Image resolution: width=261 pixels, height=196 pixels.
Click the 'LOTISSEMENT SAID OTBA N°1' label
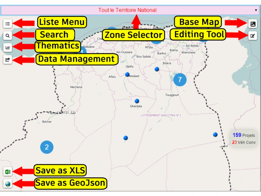point(161,115)
